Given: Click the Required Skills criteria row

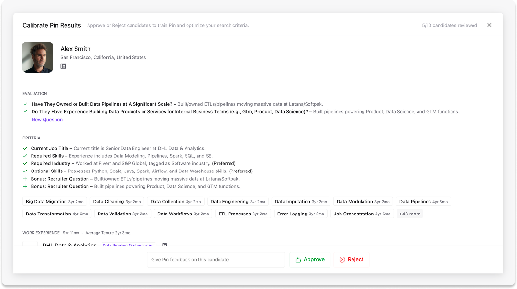Looking at the screenshot, I should (118, 156).
